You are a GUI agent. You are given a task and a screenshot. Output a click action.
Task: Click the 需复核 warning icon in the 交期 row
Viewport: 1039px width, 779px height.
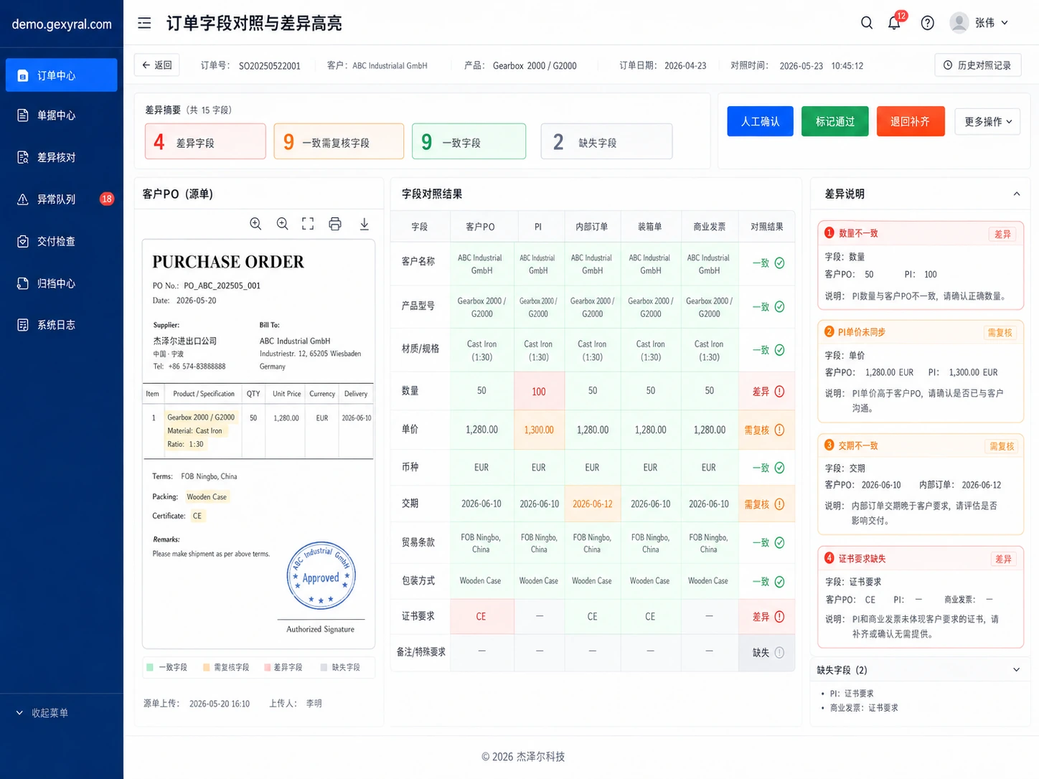point(779,504)
